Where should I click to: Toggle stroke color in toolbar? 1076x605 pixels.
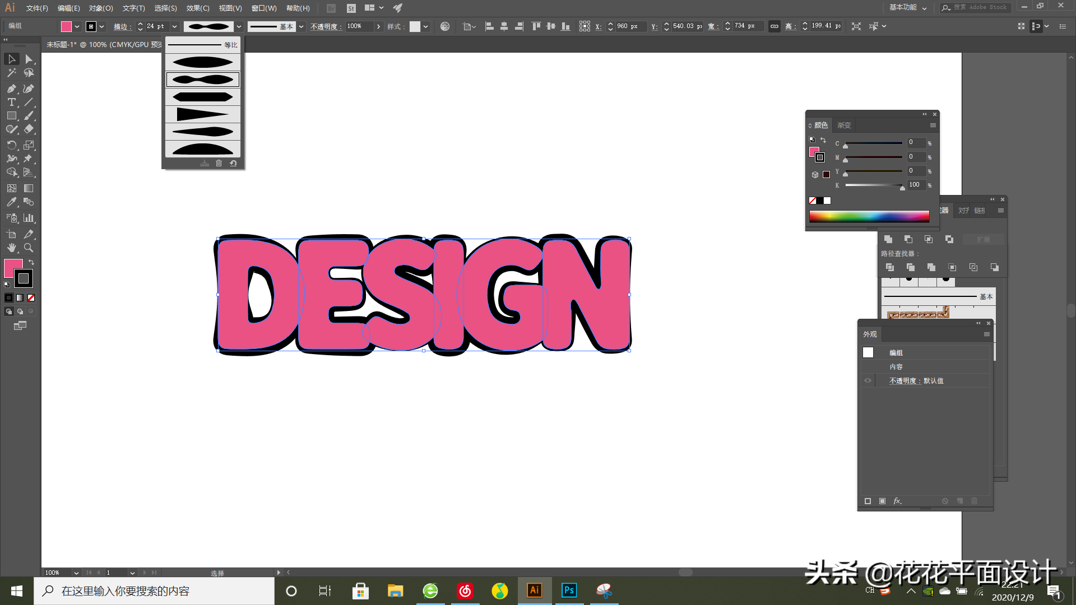pyautogui.click(x=23, y=279)
